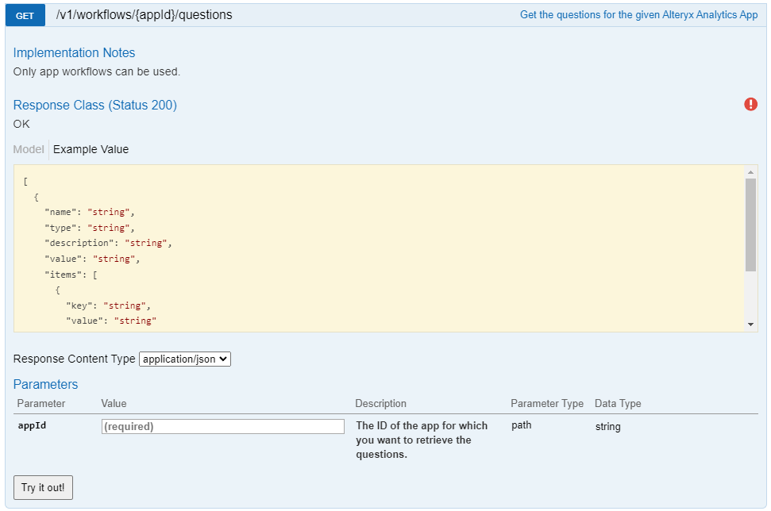Switch to the Model tab
The image size is (771, 511).
[x=29, y=149]
